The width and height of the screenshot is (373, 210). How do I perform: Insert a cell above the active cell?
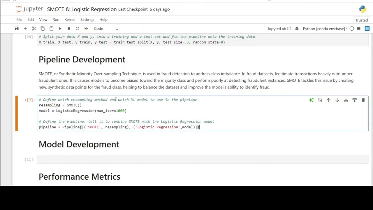(x=346, y=100)
